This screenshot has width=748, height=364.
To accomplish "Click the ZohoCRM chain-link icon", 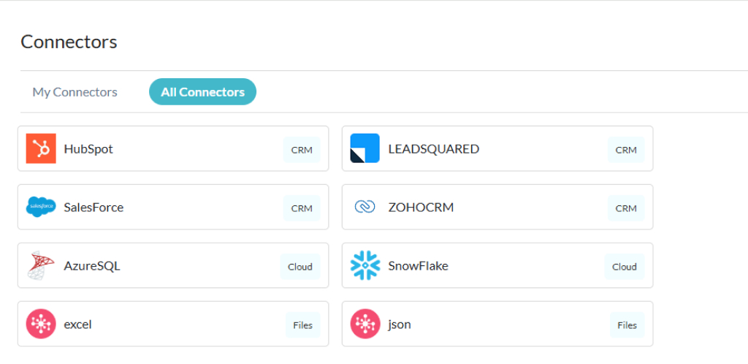I will (365, 207).
